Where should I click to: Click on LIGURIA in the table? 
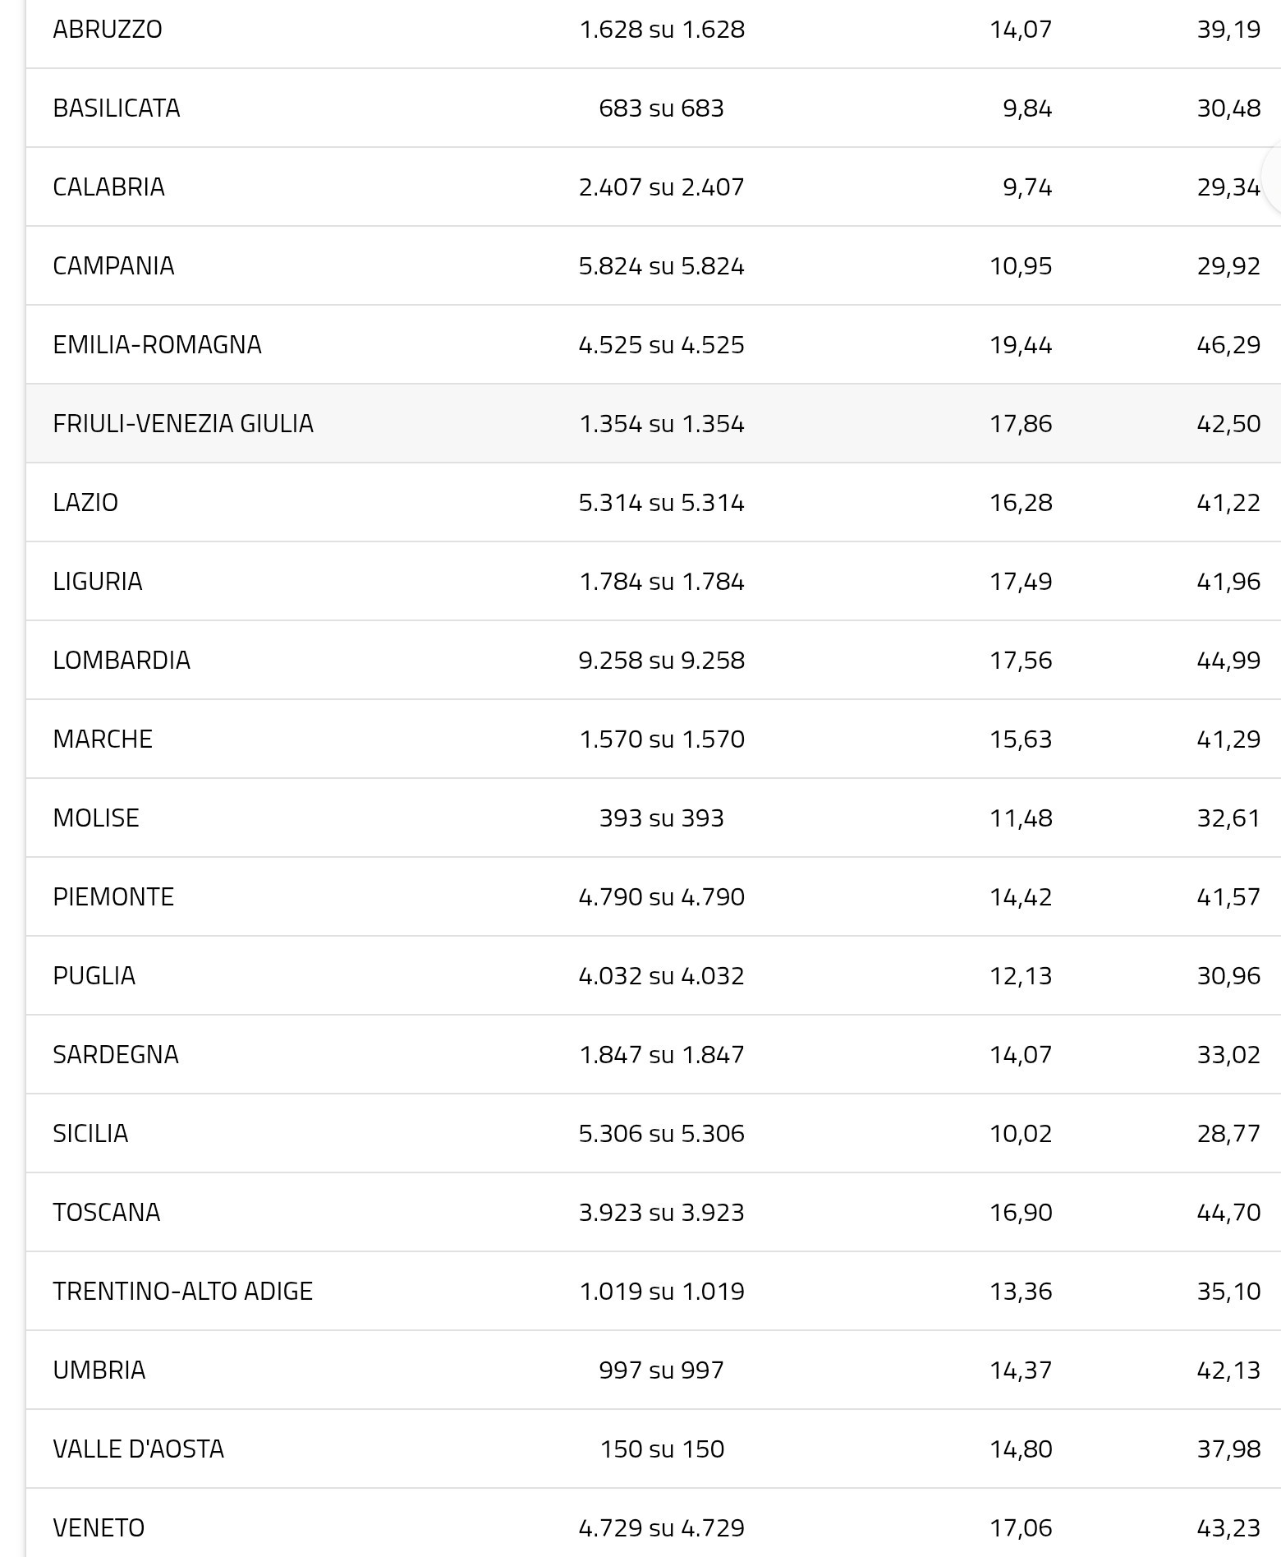(98, 581)
